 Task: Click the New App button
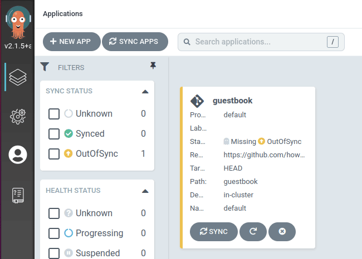72,42
